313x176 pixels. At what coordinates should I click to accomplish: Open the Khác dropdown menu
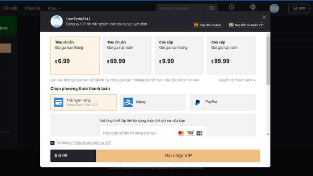click(x=54, y=8)
